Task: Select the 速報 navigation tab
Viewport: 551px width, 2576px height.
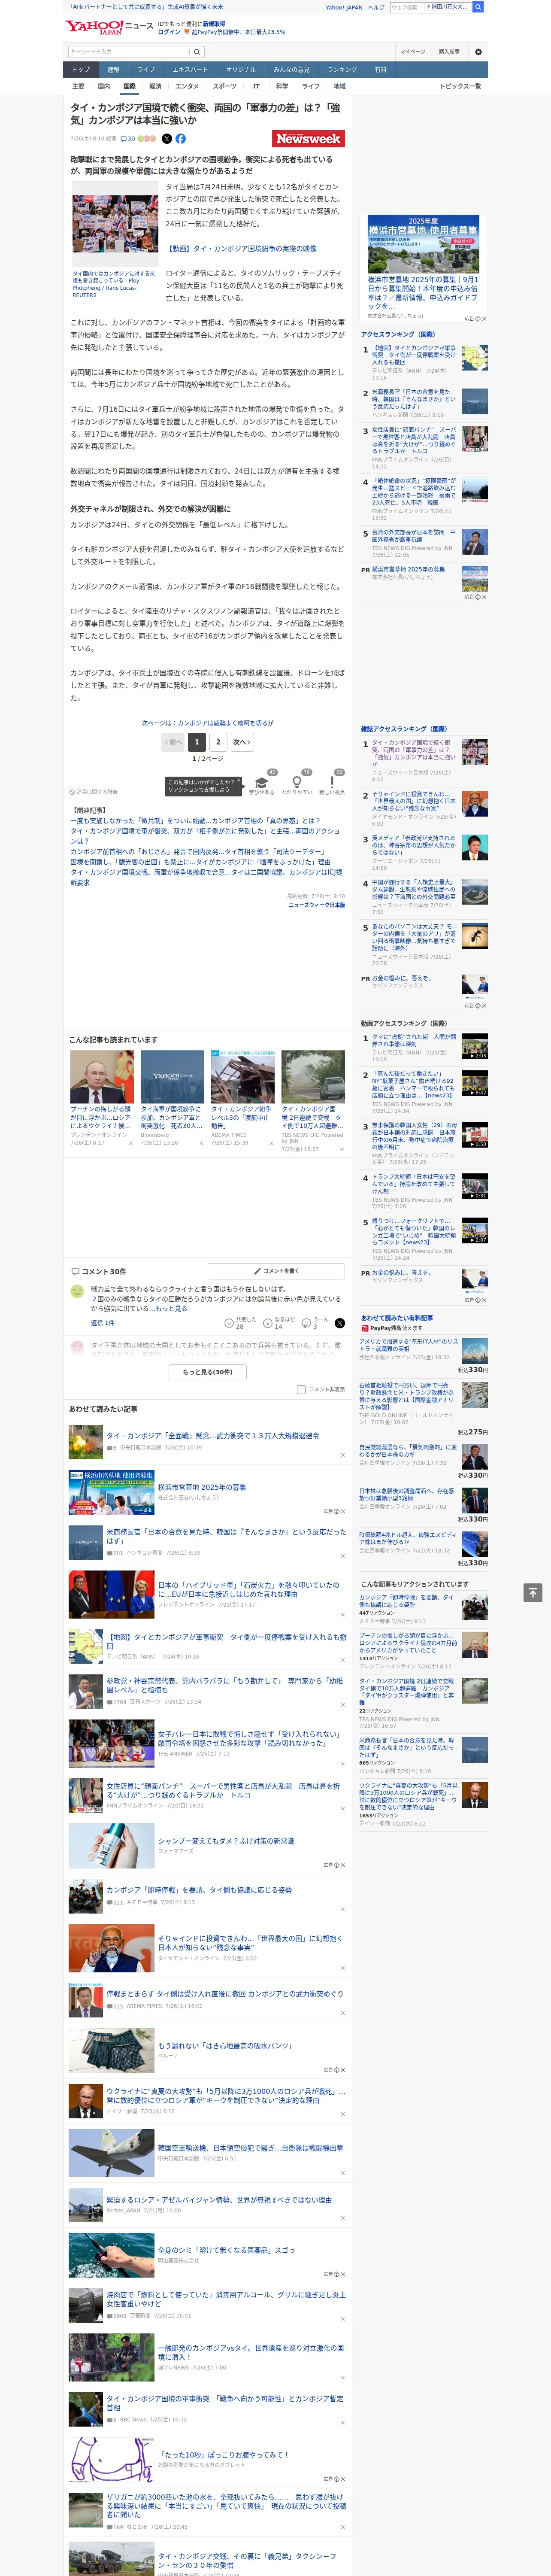Action: coord(113,70)
